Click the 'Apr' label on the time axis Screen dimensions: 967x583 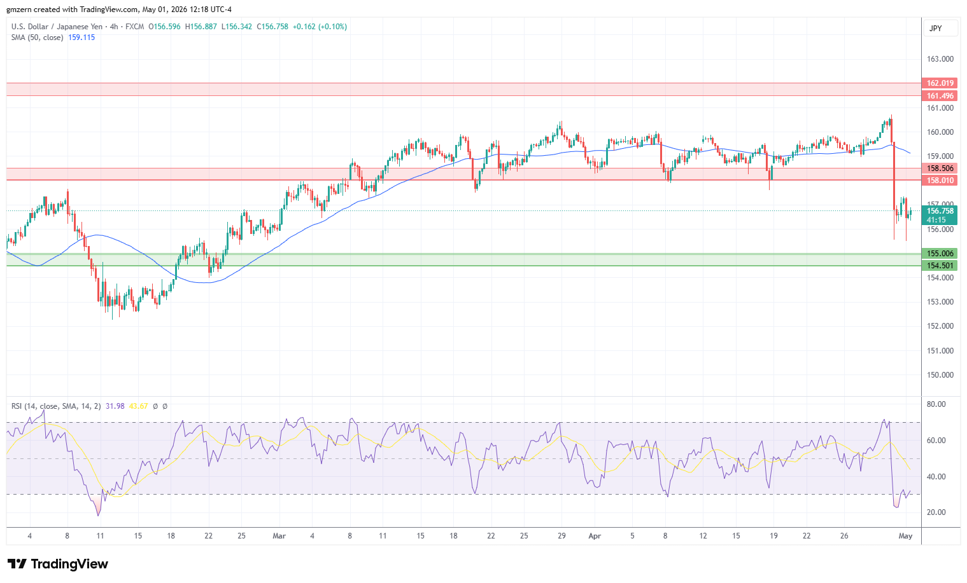coord(595,536)
